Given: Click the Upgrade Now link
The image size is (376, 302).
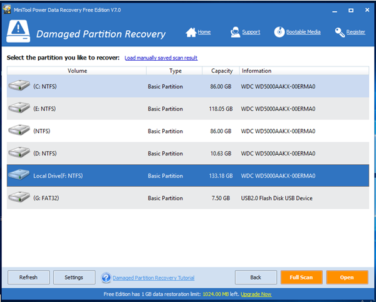Looking at the screenshot, I should [256, 294].
